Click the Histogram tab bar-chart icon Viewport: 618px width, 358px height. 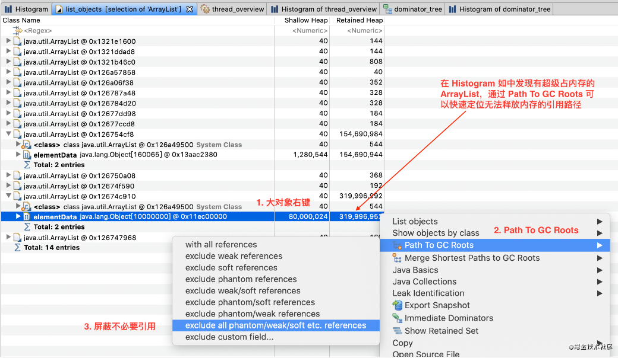8,9
